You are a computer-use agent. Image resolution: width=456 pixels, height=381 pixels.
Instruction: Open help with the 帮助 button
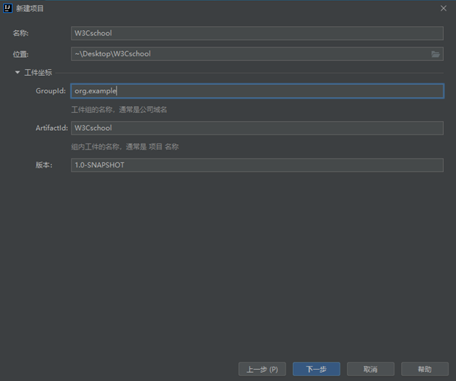pyautogui.click(x=424, y=369)
